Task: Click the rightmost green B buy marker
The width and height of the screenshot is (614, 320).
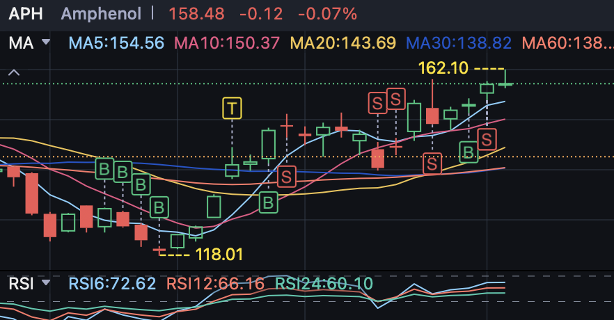Action: coord(469,152)
